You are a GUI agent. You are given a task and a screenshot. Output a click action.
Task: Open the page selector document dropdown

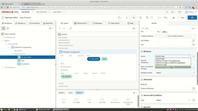point(120,18)
